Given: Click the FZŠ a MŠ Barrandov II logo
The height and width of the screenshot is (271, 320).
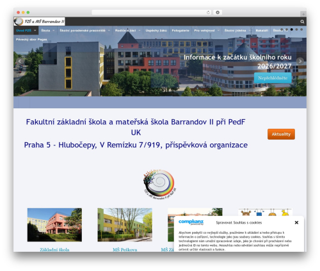Looking at the screenshot, I should point(39,21).
